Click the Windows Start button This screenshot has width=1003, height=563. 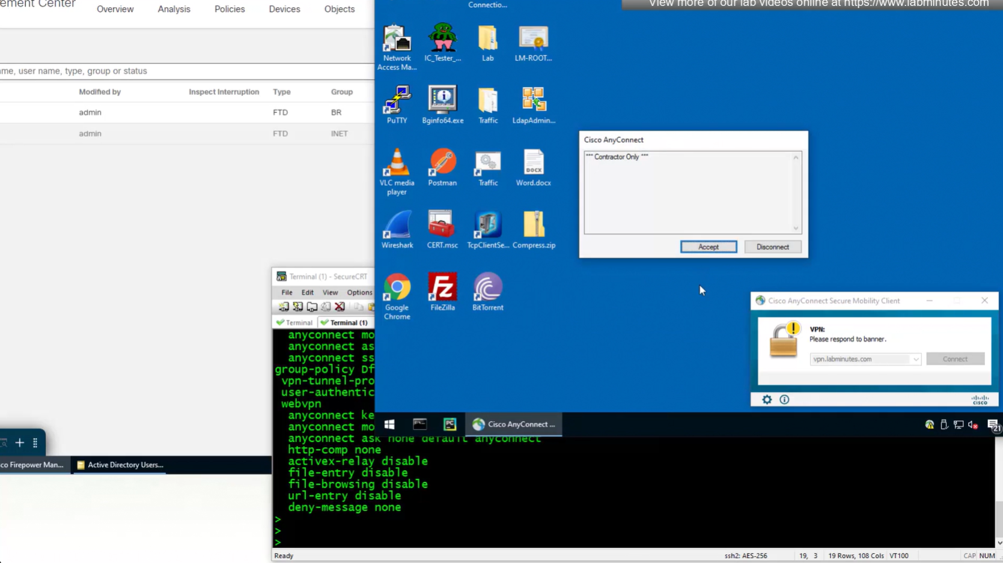(389, 424)
